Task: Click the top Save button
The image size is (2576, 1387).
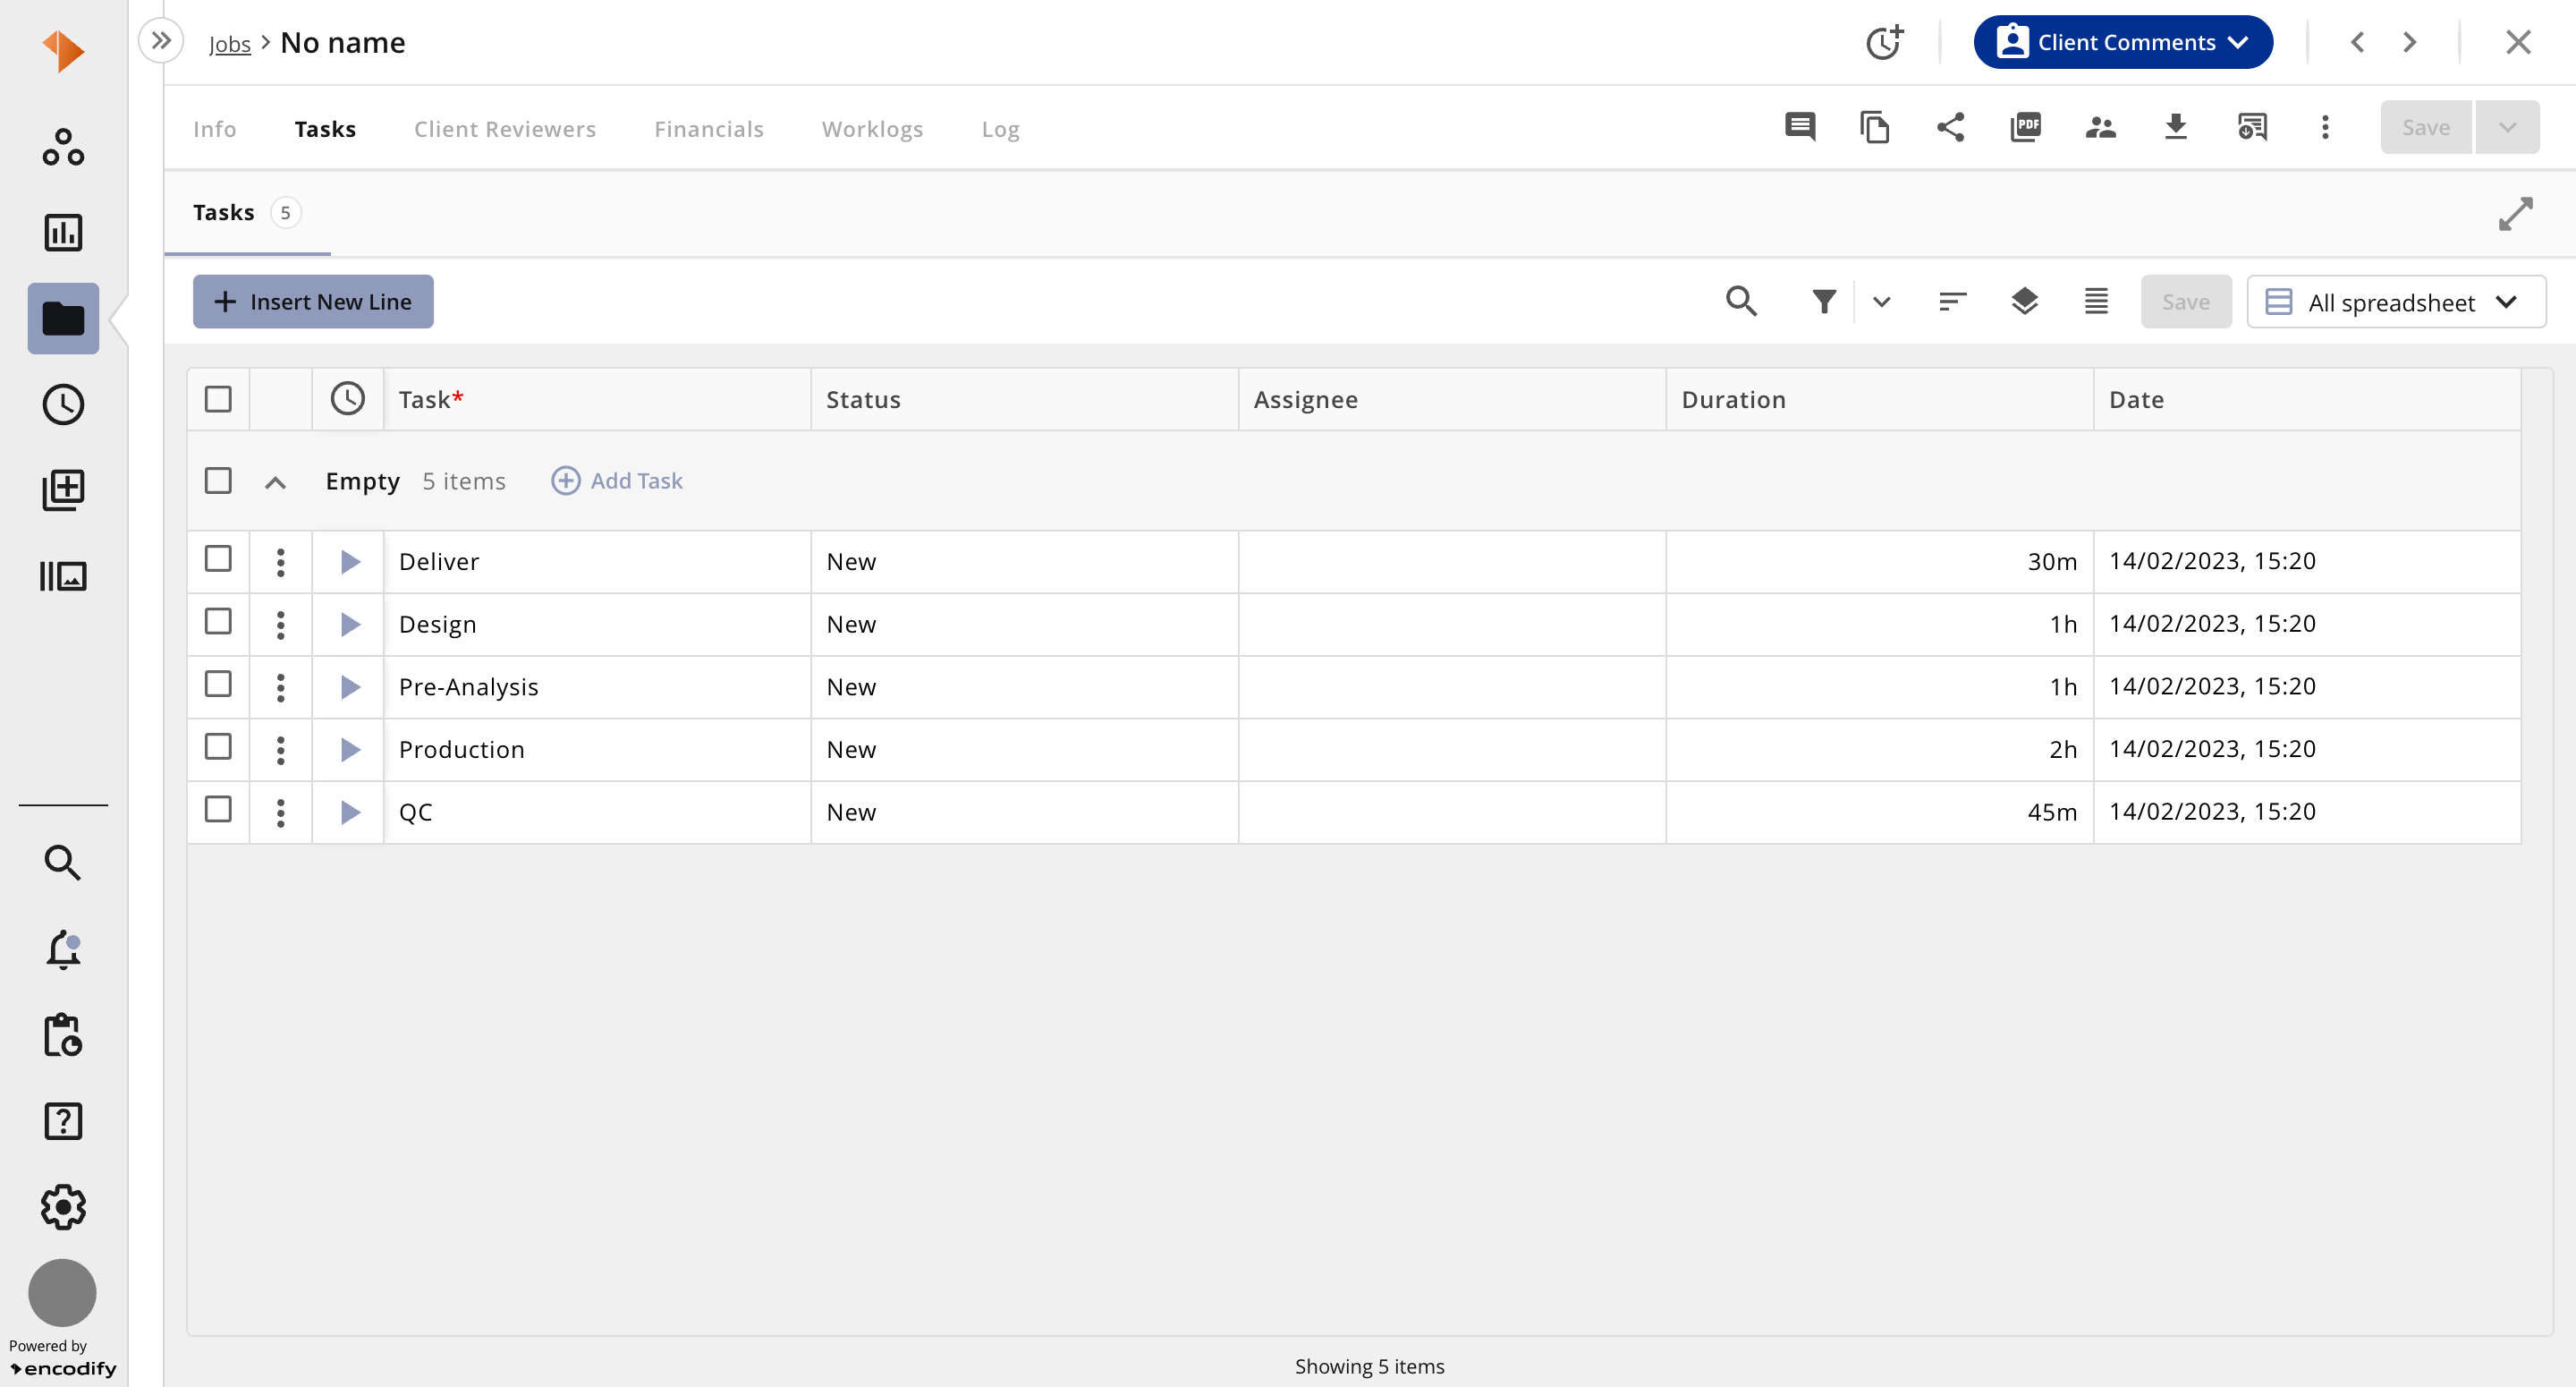Action: [2426, 127]
